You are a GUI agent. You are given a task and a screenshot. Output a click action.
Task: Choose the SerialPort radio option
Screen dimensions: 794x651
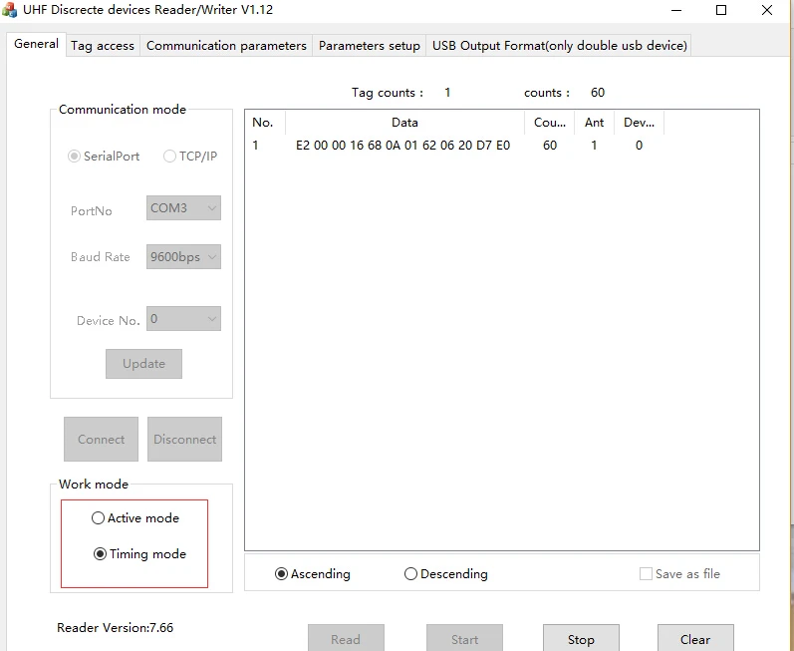104,157
